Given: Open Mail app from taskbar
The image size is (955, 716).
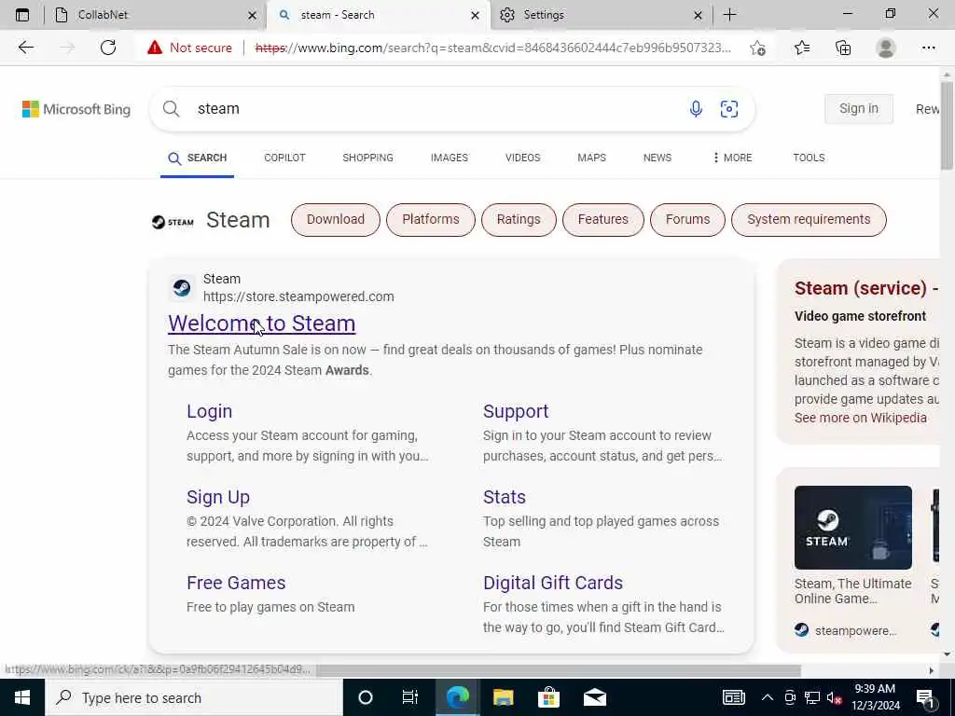Looking at the screenshot, I should point(595,697).
